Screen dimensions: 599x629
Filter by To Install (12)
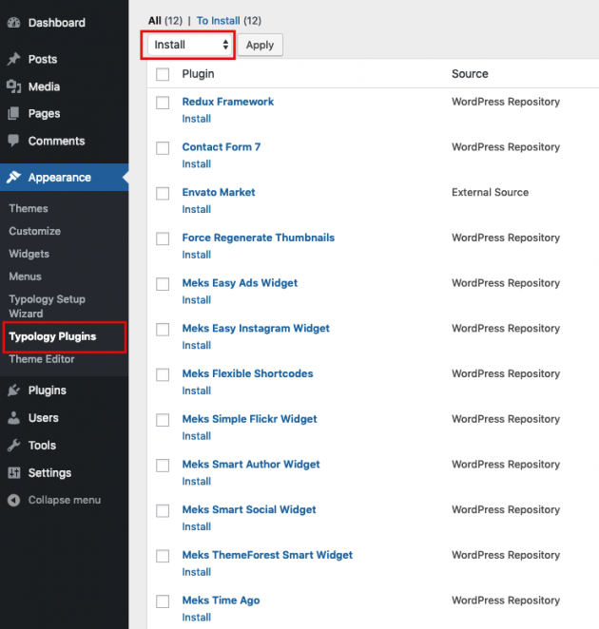coord(229,21)
